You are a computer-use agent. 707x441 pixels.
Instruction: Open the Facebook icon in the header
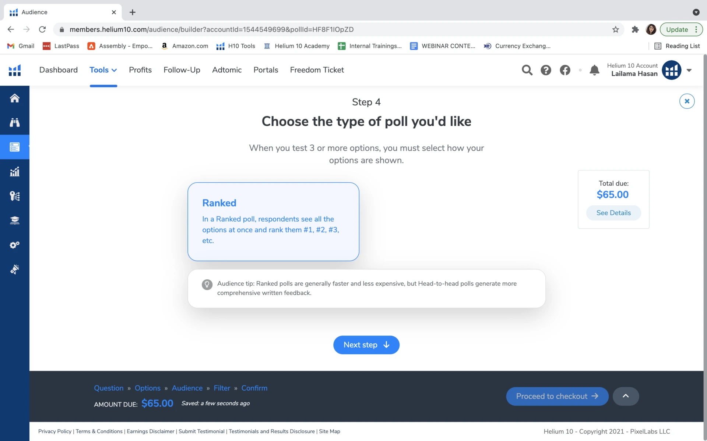coord(565,70)
